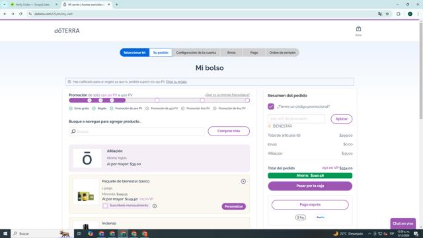This screenshot has height=238, width=423.
Task: Close the Verify Codes tab
Action: 56,5
